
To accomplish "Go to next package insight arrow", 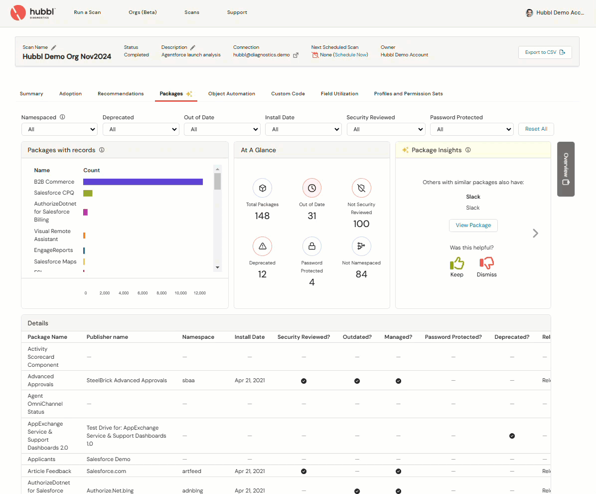I will tap(535, 234).
